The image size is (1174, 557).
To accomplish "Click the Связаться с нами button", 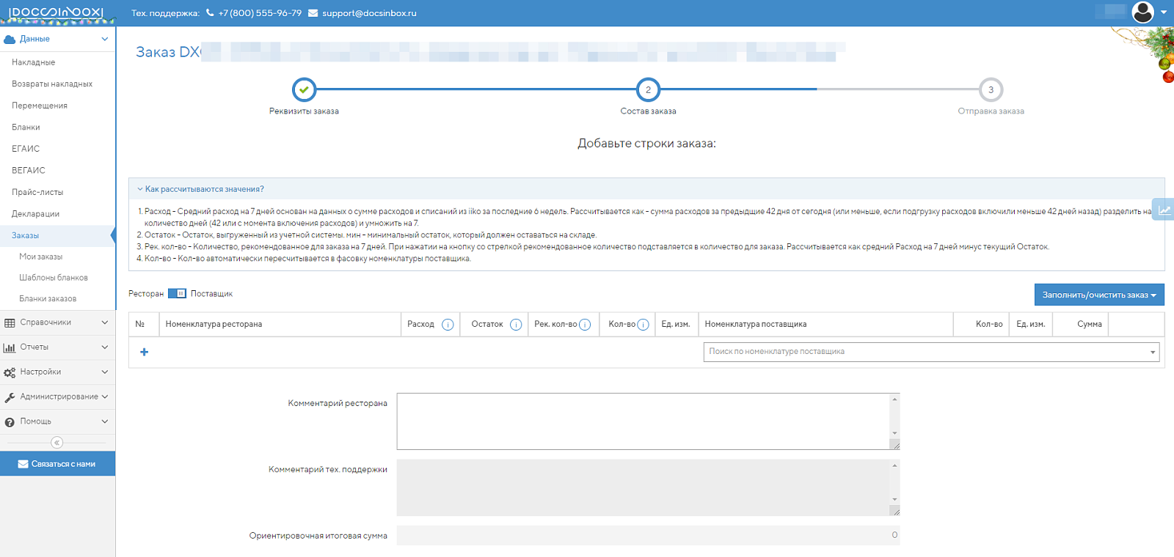I will [x=57, y=464].
